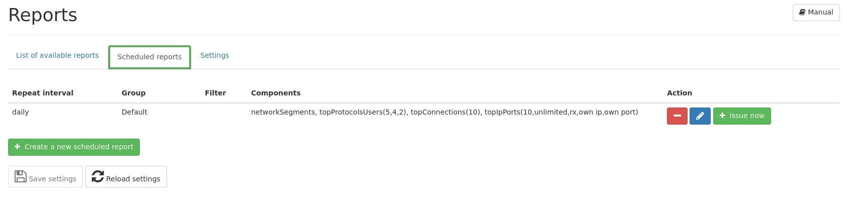Select the daily repeat interval cell
Screen dimensions: 847x212
tap(21, 112)
